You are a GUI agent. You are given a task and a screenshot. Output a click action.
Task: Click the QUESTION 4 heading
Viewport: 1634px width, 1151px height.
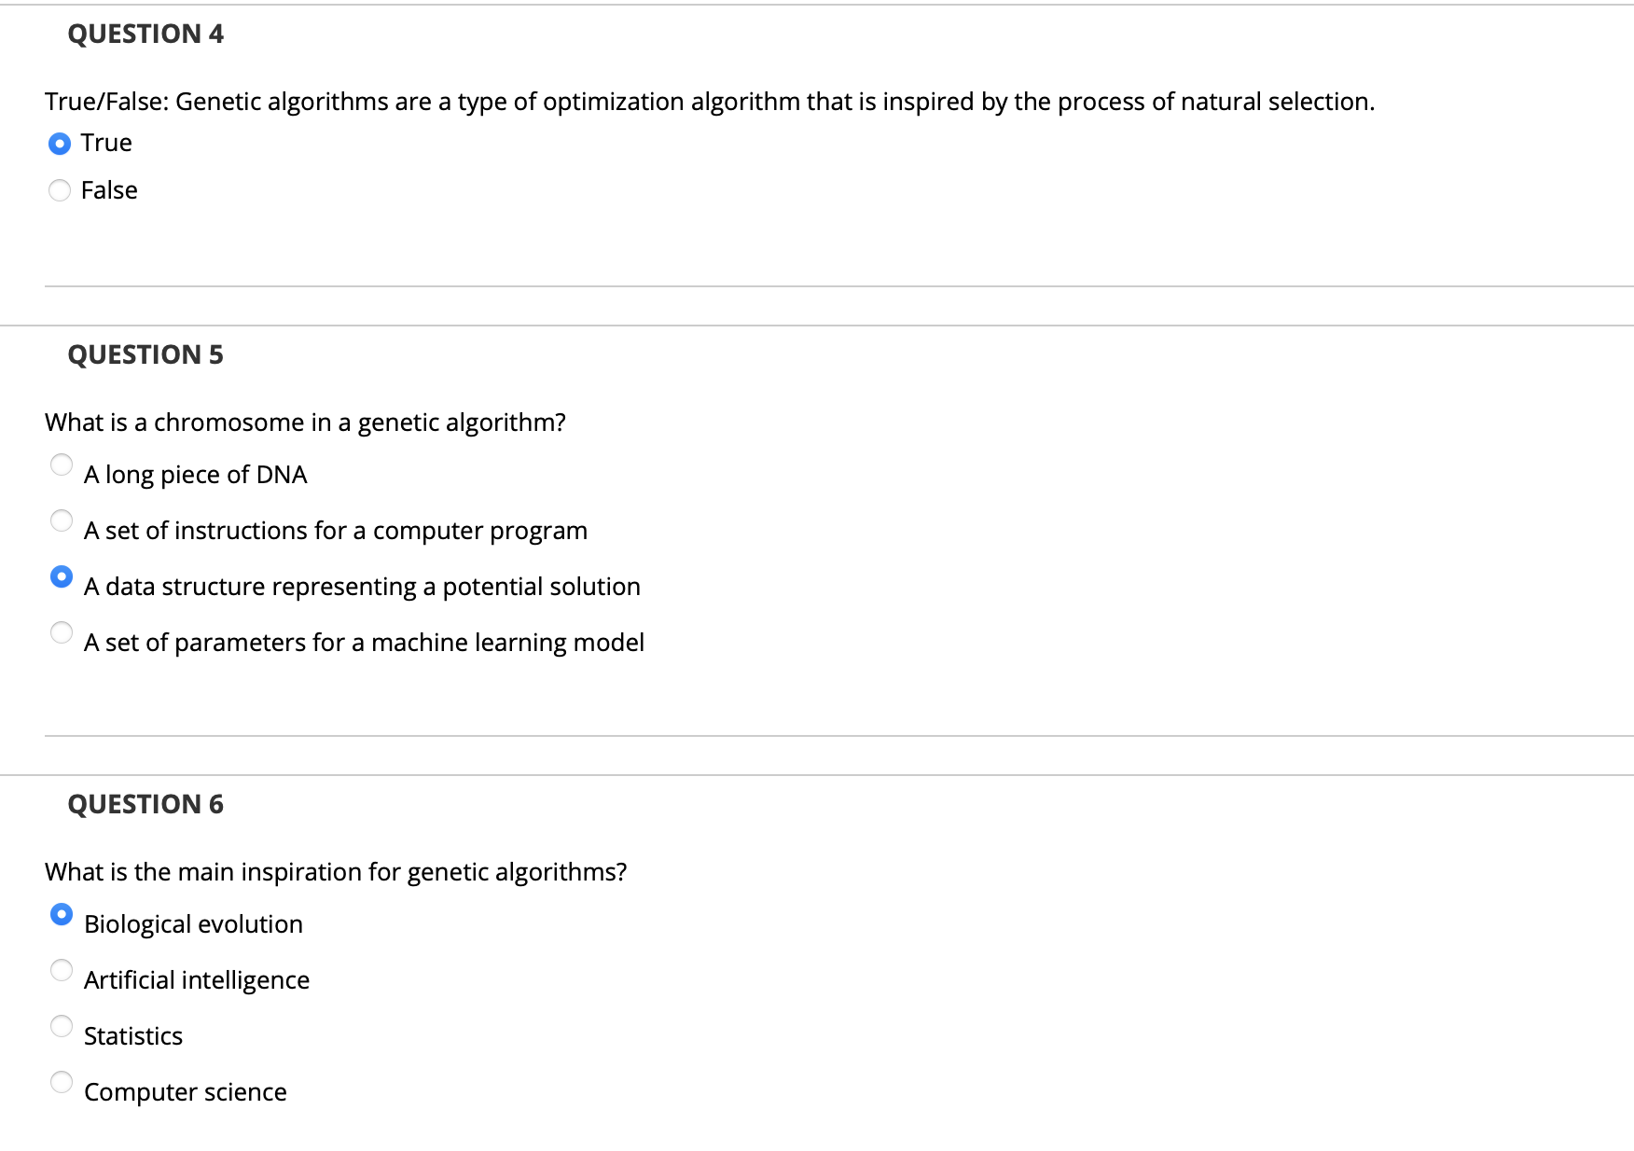[146, 34]
